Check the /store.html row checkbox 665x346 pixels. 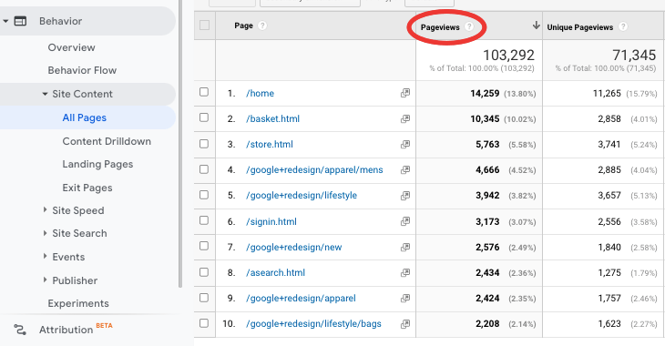pos(204,144)
